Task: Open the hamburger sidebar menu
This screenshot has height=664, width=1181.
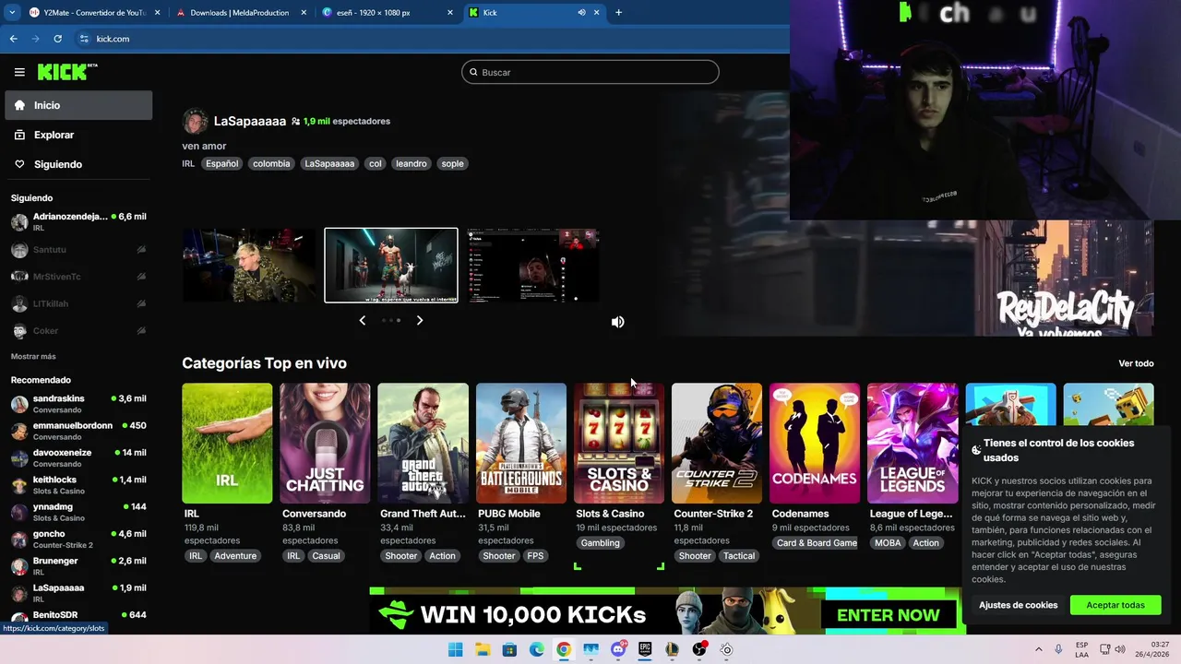Action: point(19,72)
